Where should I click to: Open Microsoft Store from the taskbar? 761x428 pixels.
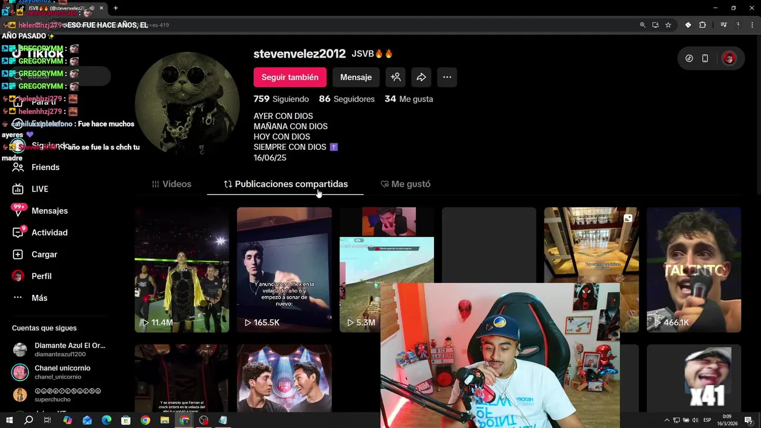pyautogui.click(x=126, y=420)
